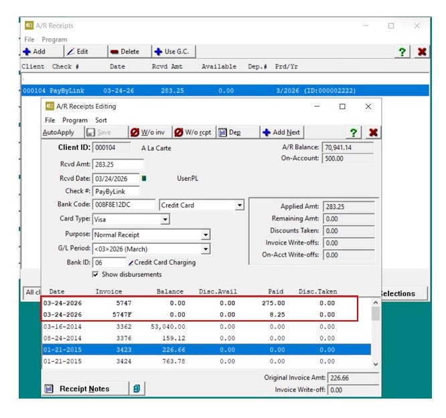The image size is (446, 418).
Task: Click Receipt Notes button
Action: point(85,389)
